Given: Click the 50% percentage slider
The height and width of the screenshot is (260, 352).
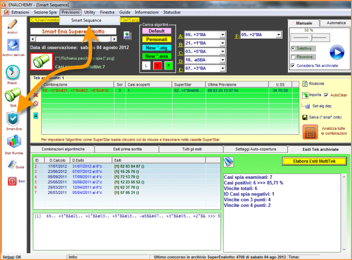Looking at the screenshot, I should (x=310, y=38).
